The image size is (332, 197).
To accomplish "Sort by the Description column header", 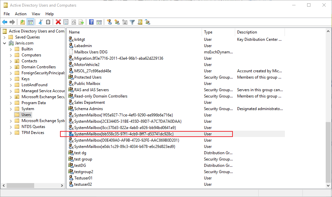I will [x=260, y=32].
